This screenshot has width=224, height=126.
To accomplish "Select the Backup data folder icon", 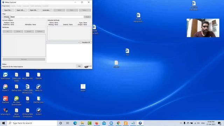I will coord(16,87).
